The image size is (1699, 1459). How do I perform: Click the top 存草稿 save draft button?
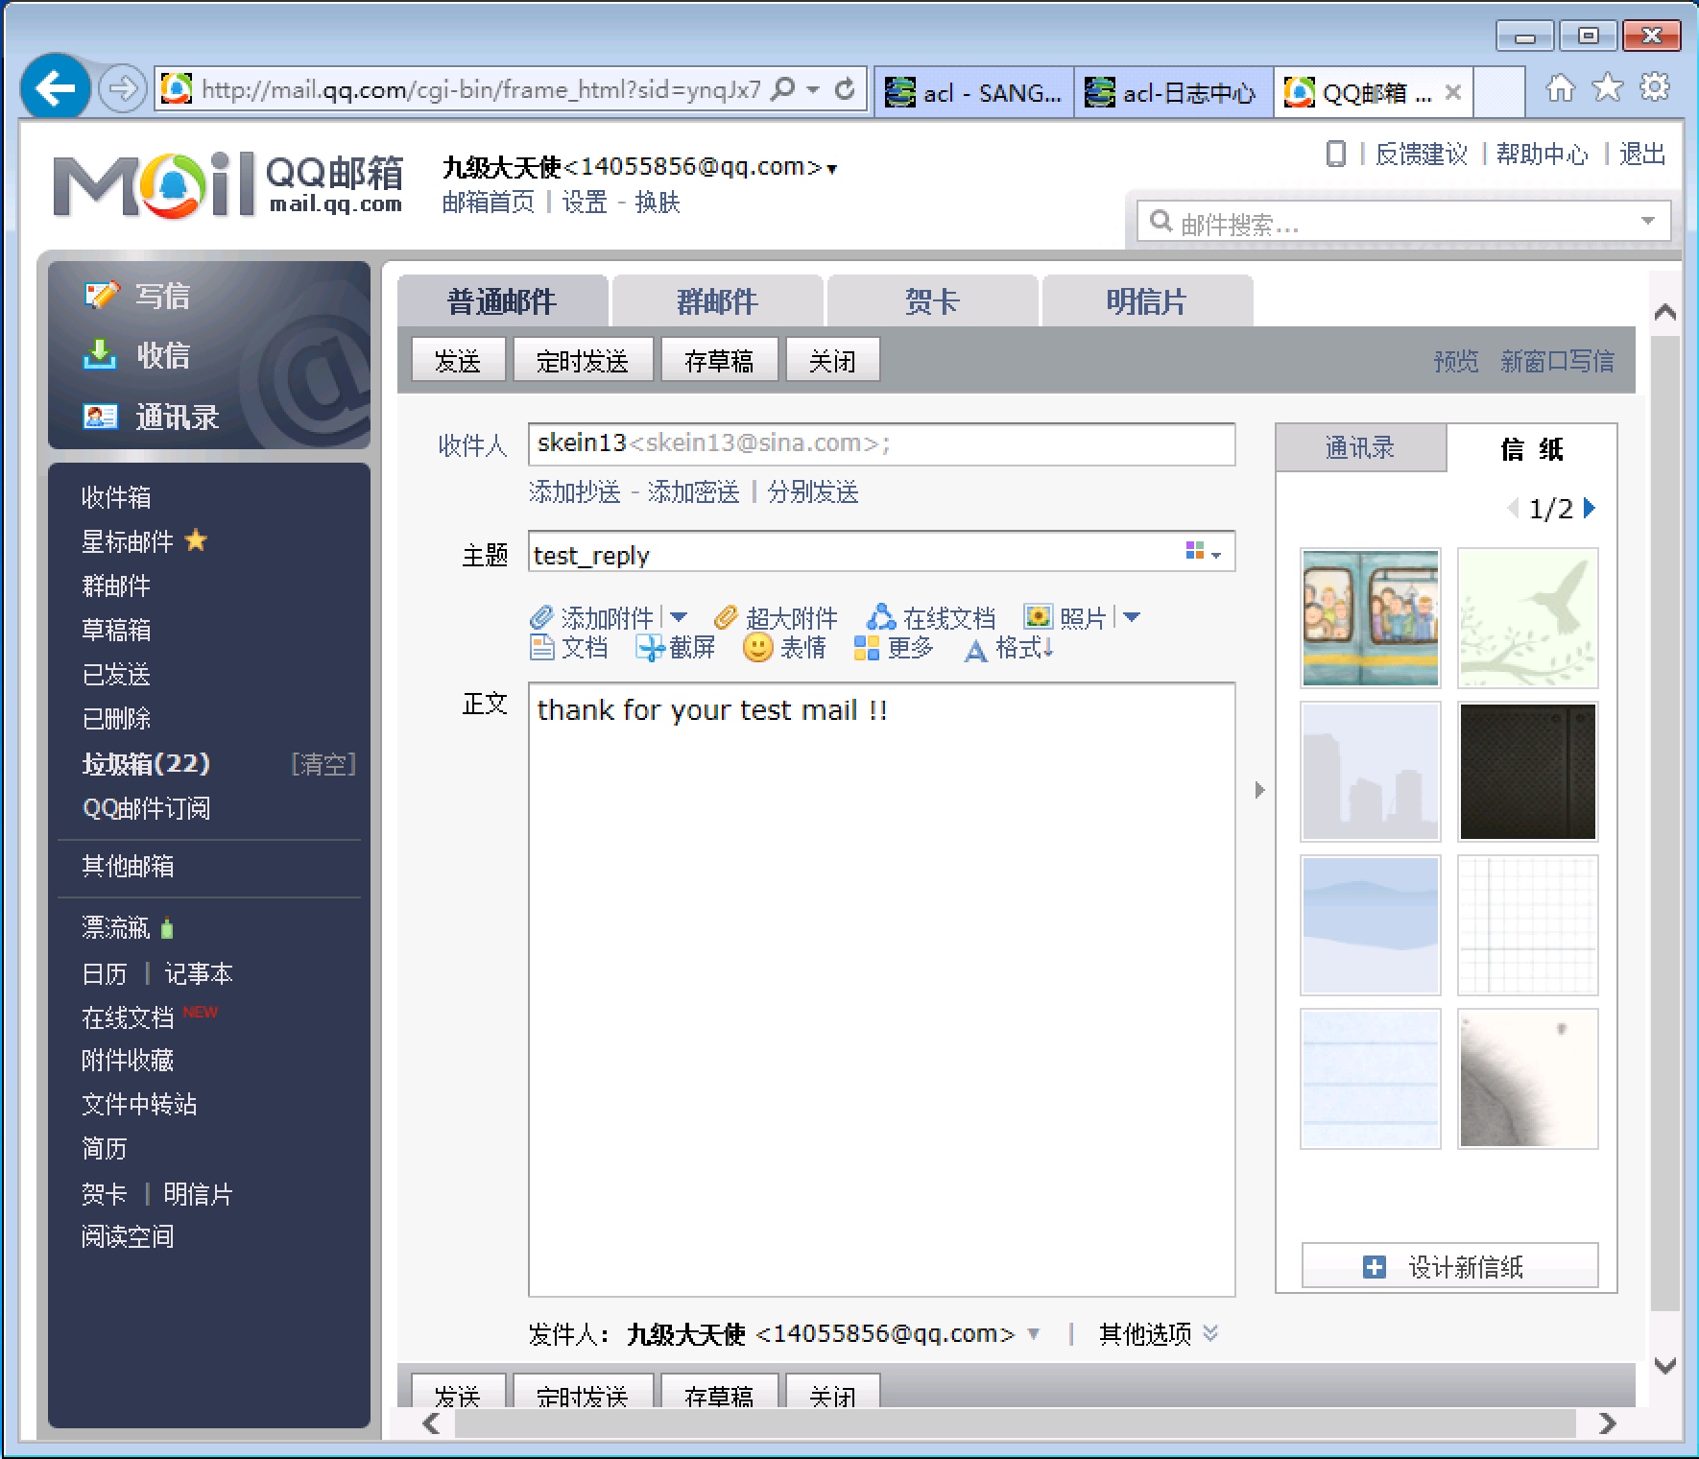pos(719,360)
